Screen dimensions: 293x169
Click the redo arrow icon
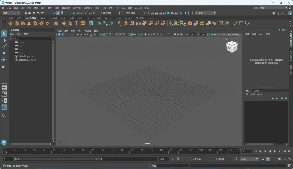(x=42, y=13)
